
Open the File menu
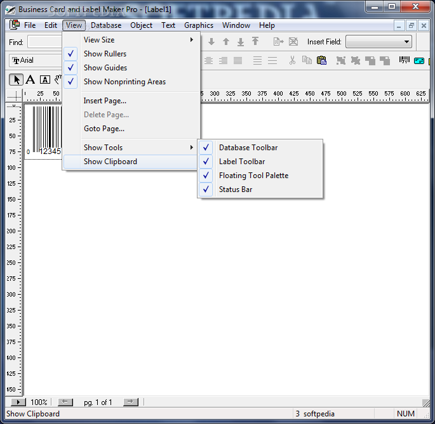(30, 25)
